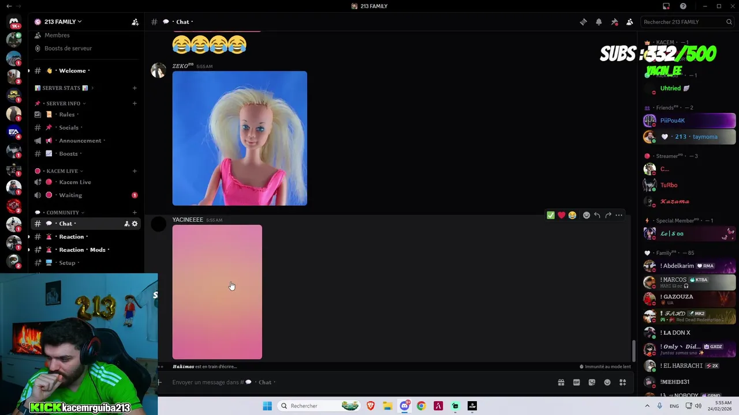This screenshot has height=415, width=739.
Task: Show hidden system tray icons
Action: (x=647, y=406)
